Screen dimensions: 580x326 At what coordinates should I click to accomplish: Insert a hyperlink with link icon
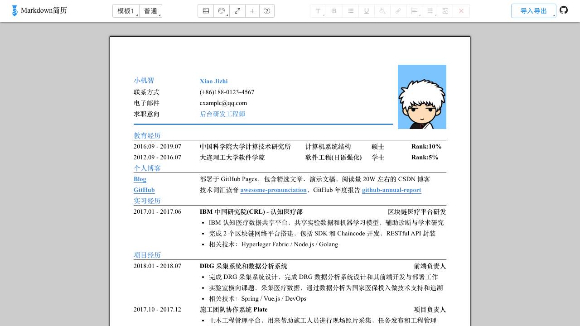(x=398, y=11)
